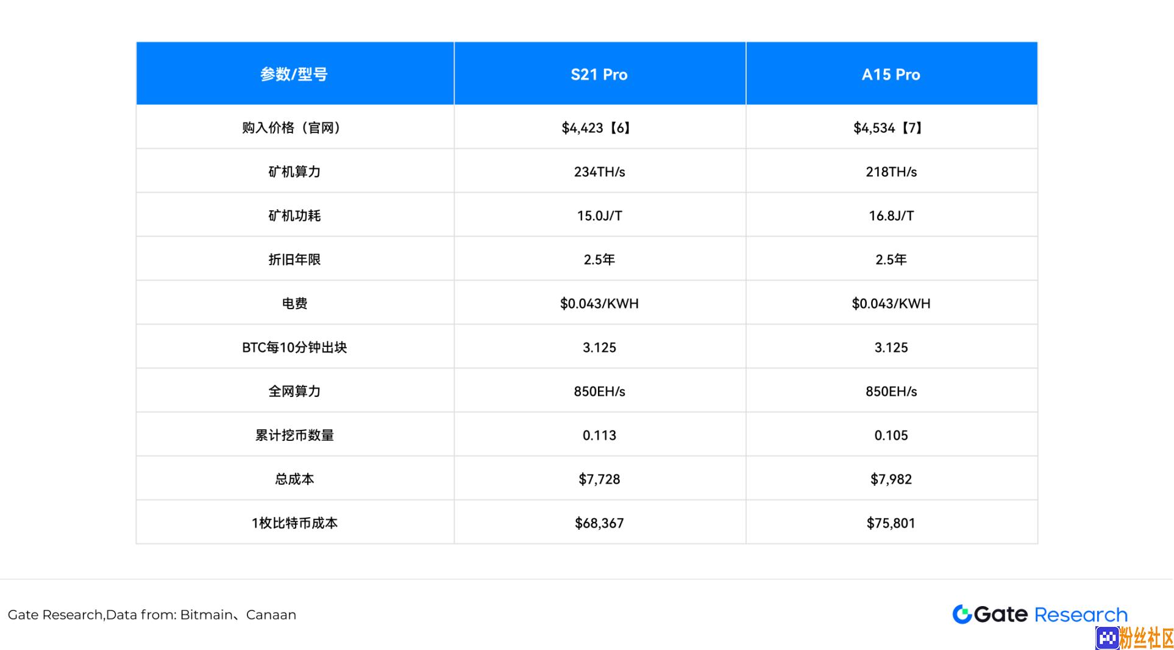Click the Gate Research wordmark text
This screenshot has height=650, width=1174.
pos(1051,615)
